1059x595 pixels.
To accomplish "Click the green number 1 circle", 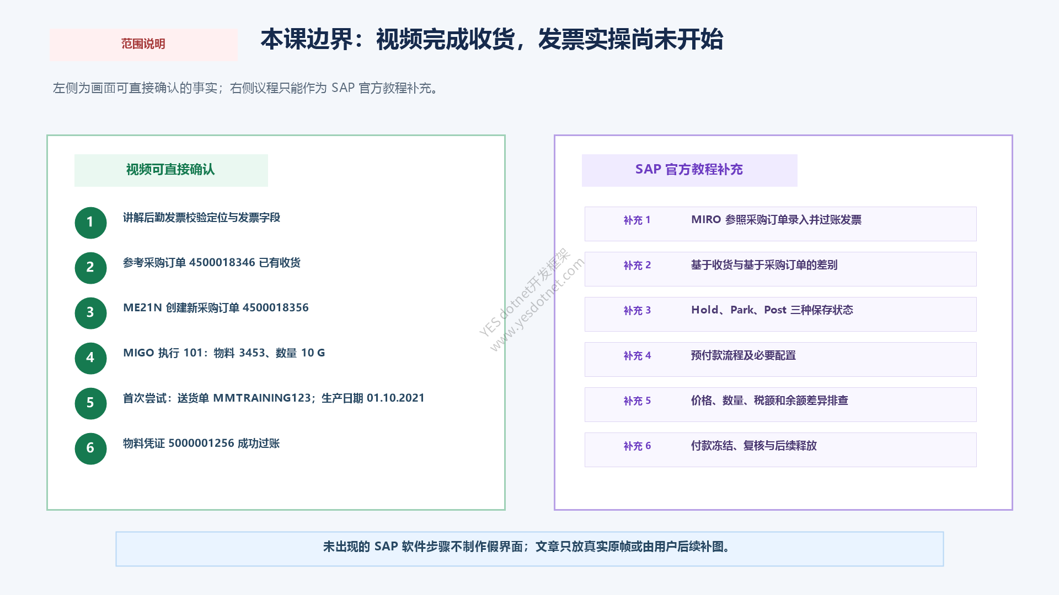I will pyautogui.click(x=90, y=223).
